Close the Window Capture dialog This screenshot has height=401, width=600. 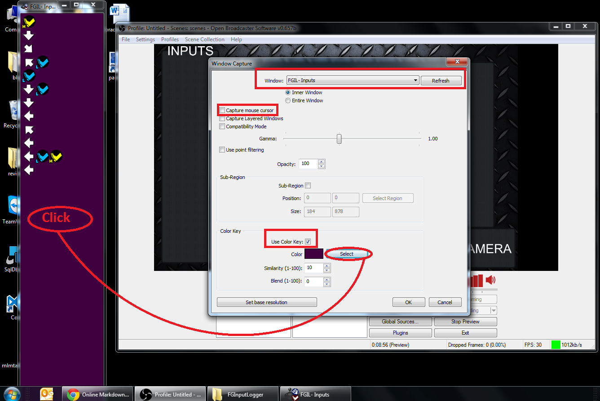[x=457, y=61]
